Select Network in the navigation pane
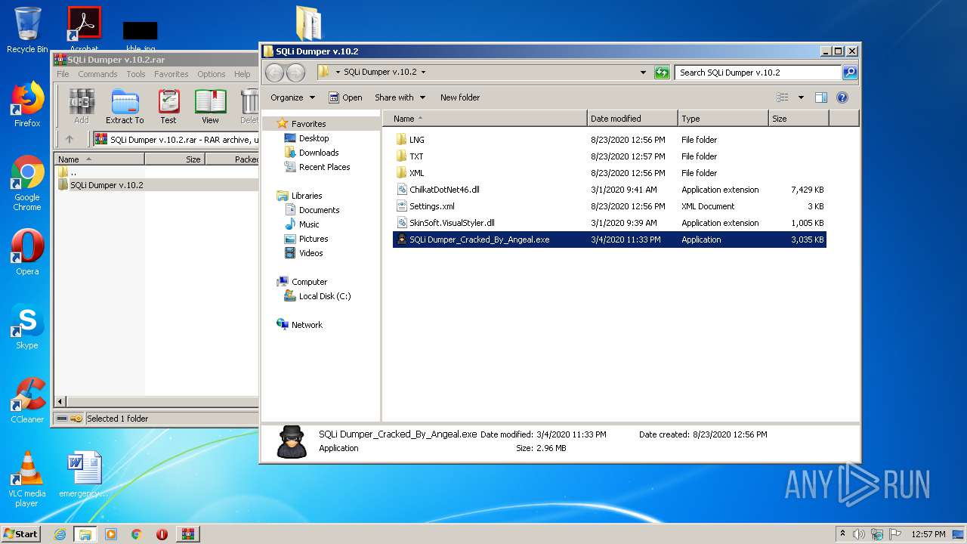This screenshot has height=544, width=967. (307, 325)
